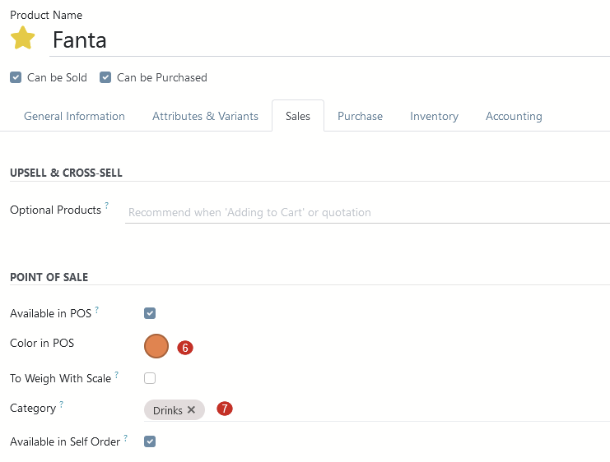The image size is (610, 462).
Task: Click the Available in Self Order label
Action: coord(65,441)
